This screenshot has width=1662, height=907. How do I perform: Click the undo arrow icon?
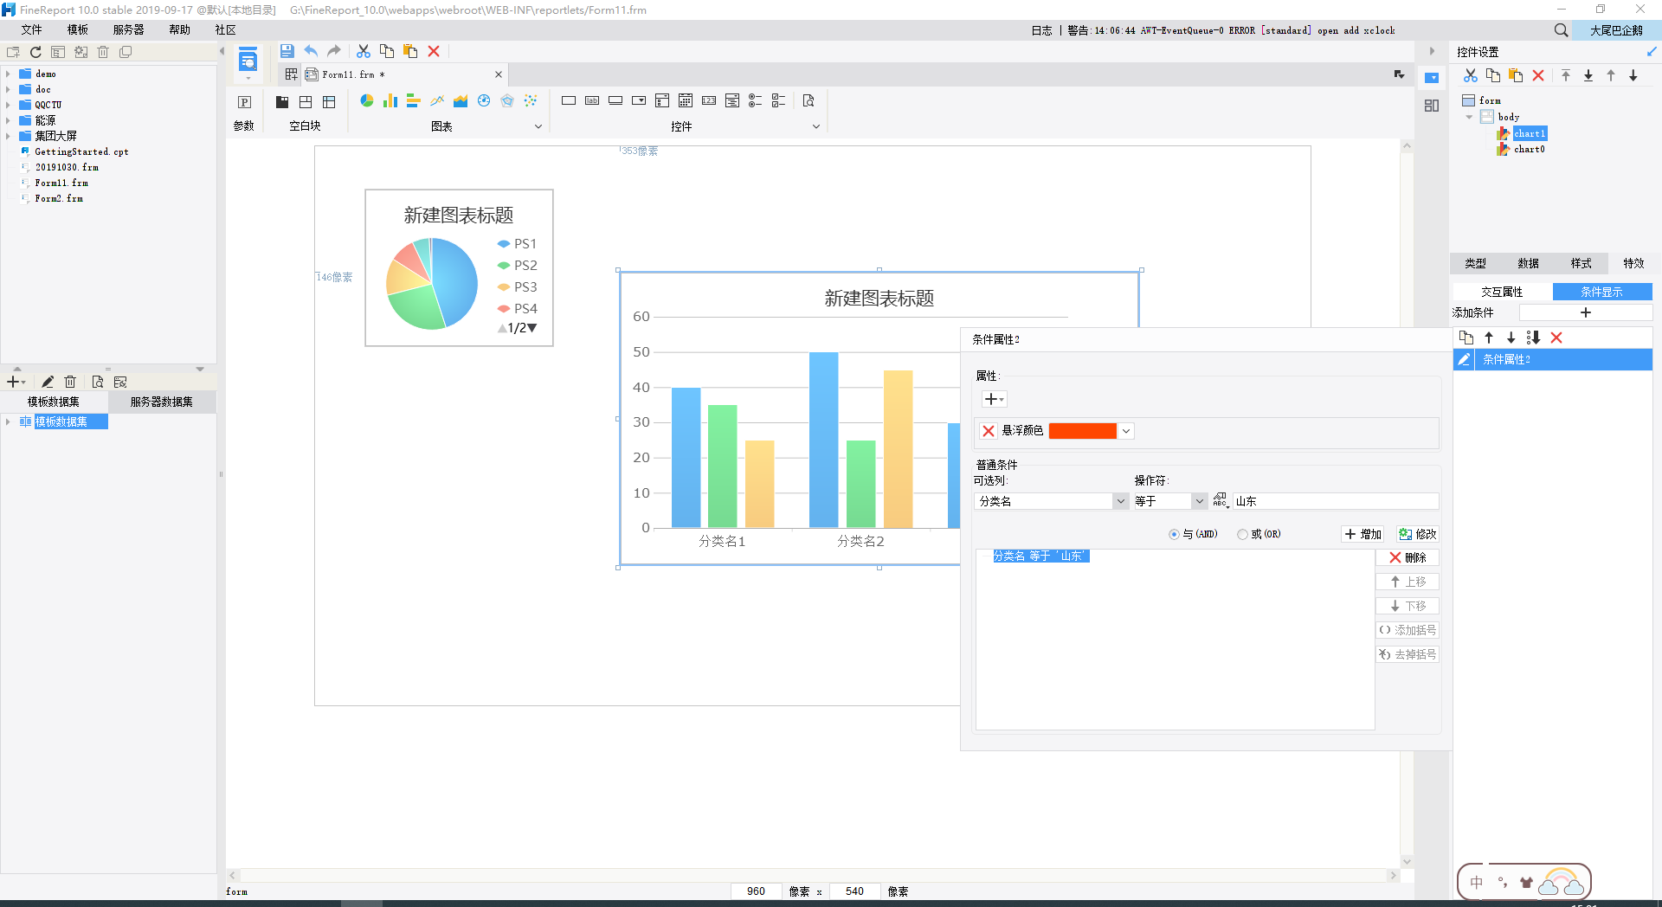pyautogui.click(x=311, y=51)
